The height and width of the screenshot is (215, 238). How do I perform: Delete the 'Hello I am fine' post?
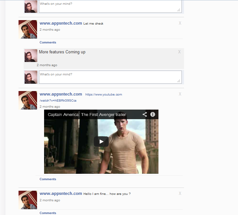(180, 193)
